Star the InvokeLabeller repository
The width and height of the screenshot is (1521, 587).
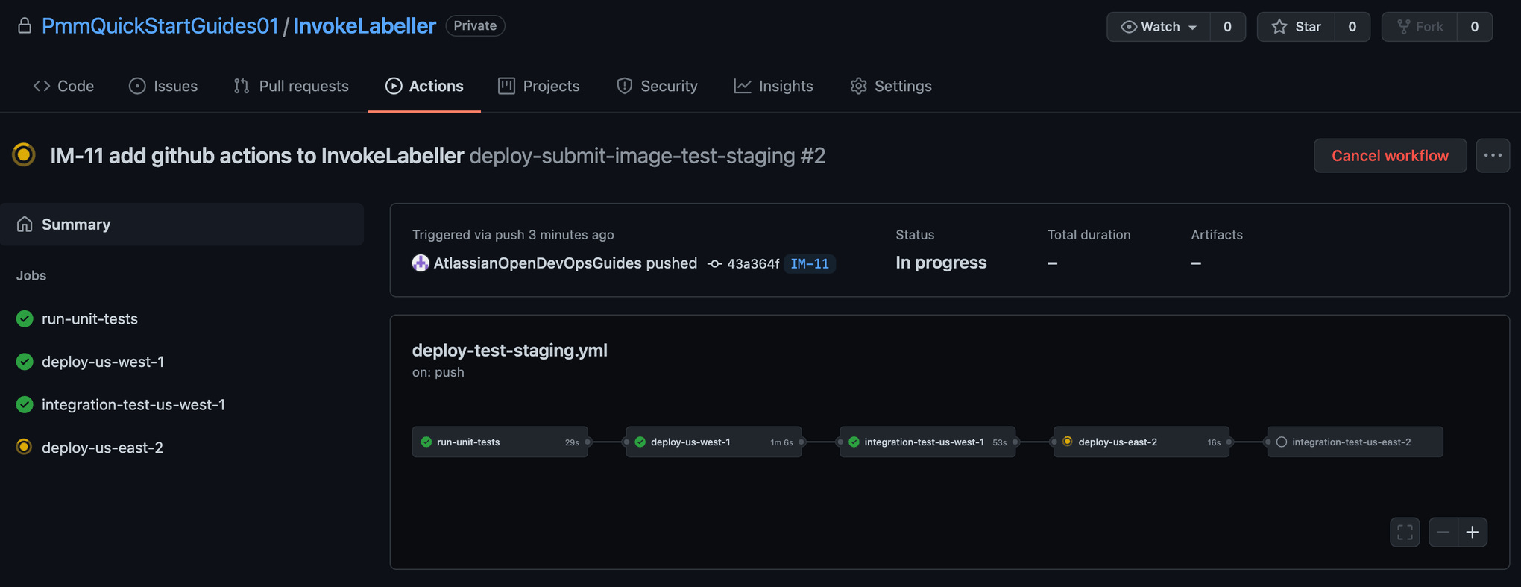click(x=1297, y=27)
